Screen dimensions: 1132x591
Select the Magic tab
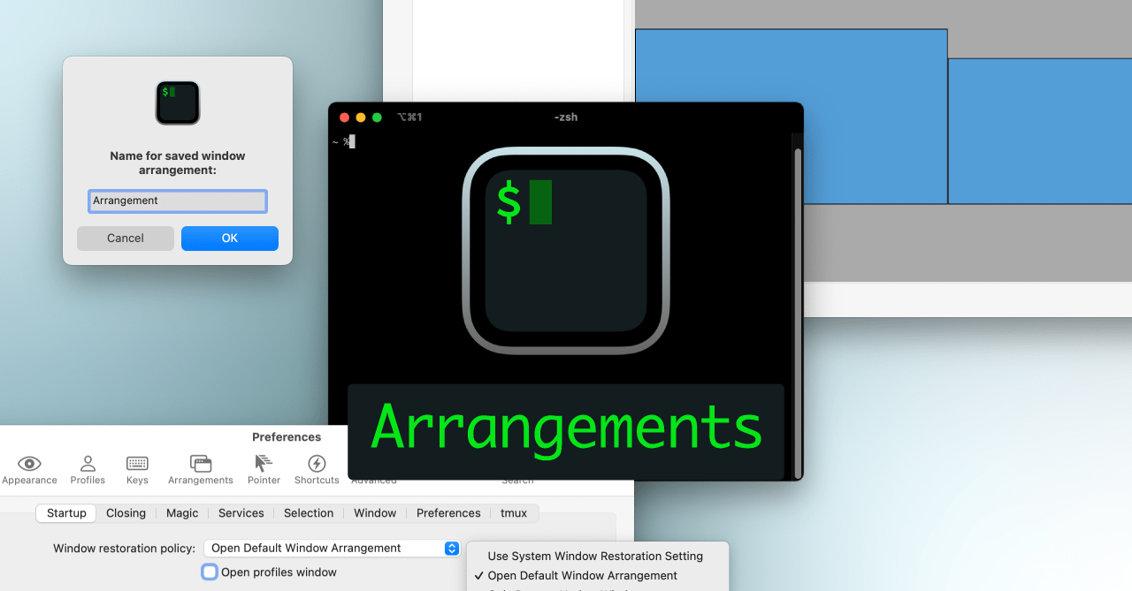[182, 513]
